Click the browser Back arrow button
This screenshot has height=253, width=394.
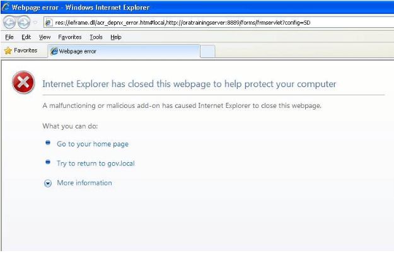point(9,22)
